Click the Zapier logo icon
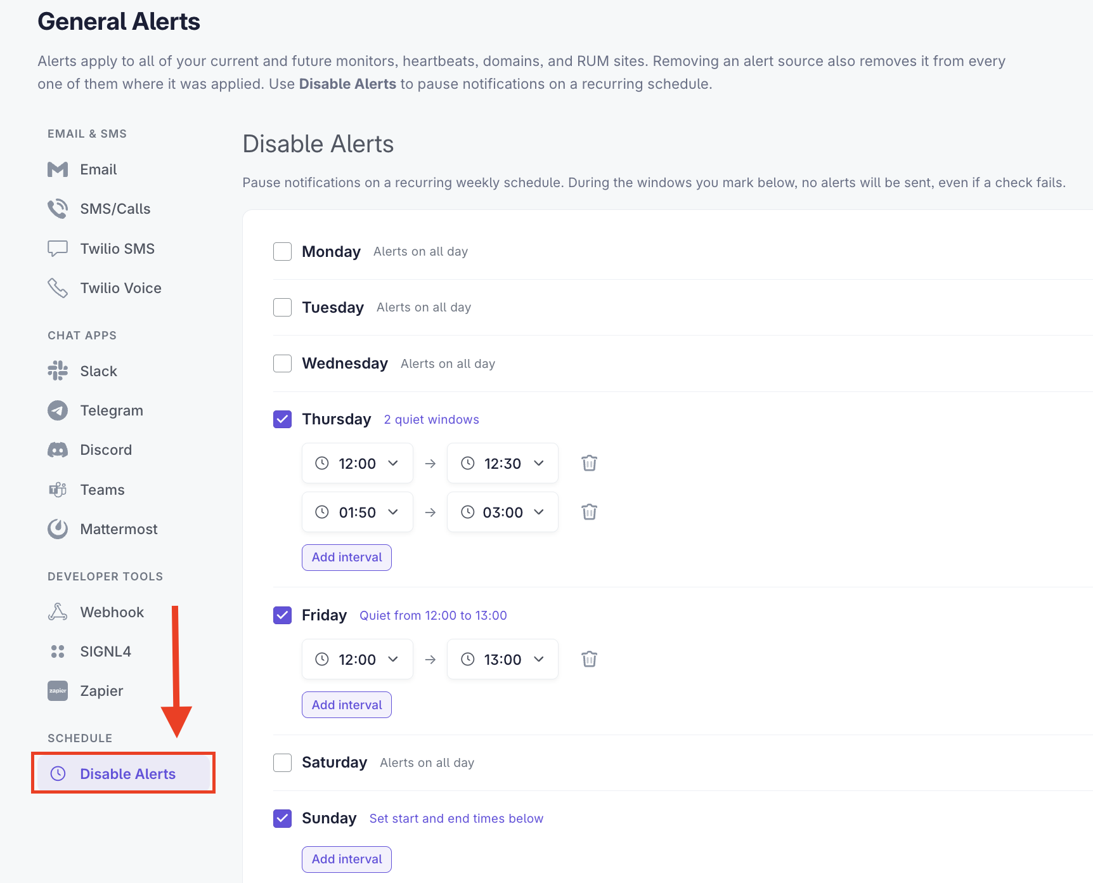Image resolution: width=1093 pixels, height=883 pixels. (58, 691)
